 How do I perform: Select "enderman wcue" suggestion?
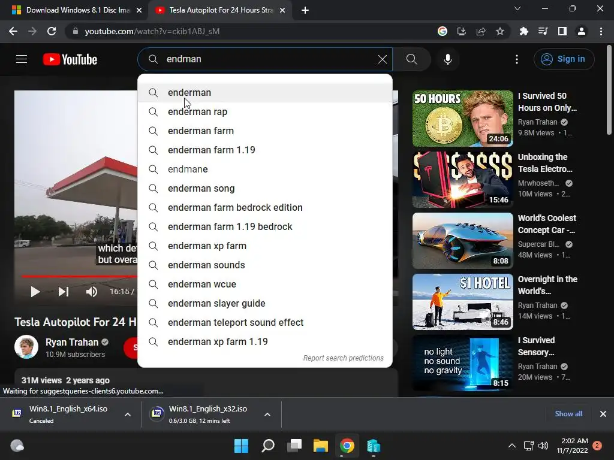(265, 285)
